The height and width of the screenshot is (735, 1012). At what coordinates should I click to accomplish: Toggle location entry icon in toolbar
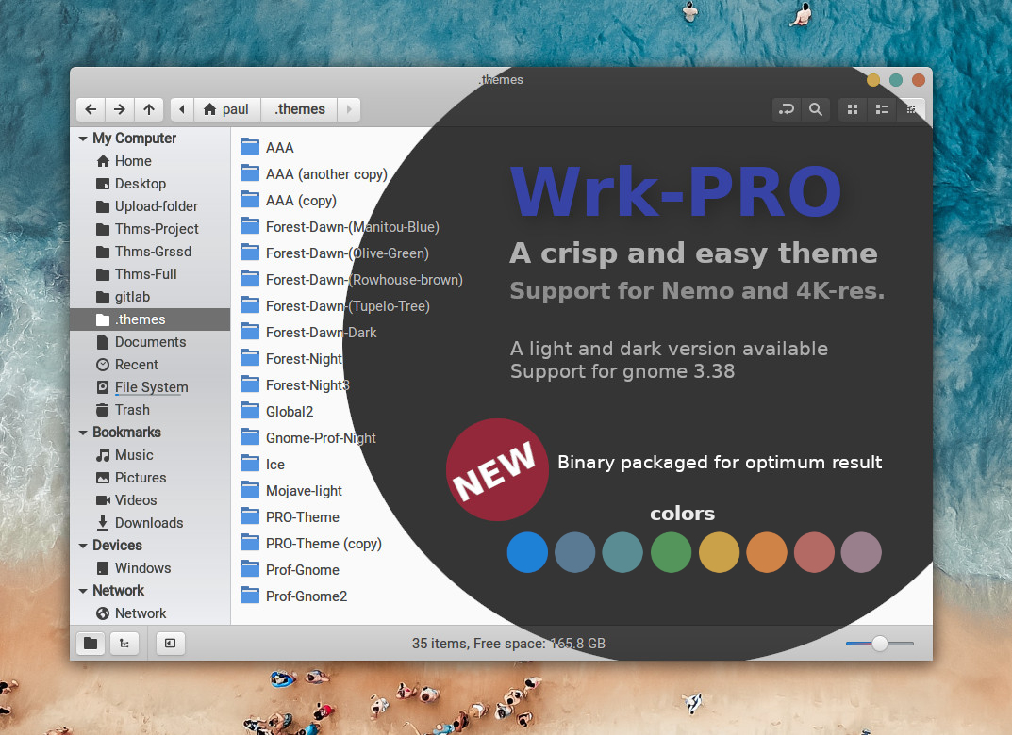pos(787,109)
